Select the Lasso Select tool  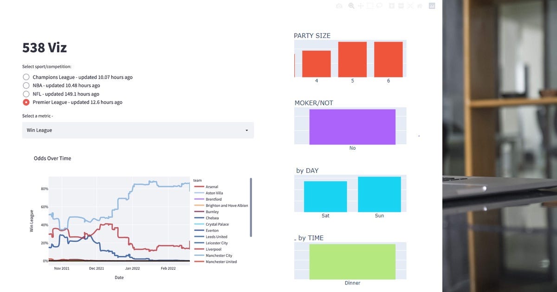point(379,6)
